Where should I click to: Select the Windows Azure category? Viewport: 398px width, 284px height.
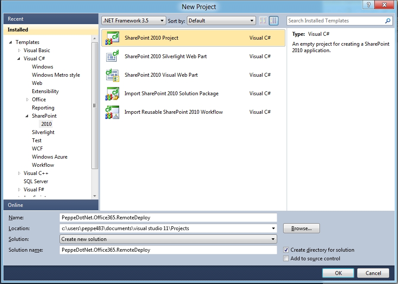click(50, 157)
